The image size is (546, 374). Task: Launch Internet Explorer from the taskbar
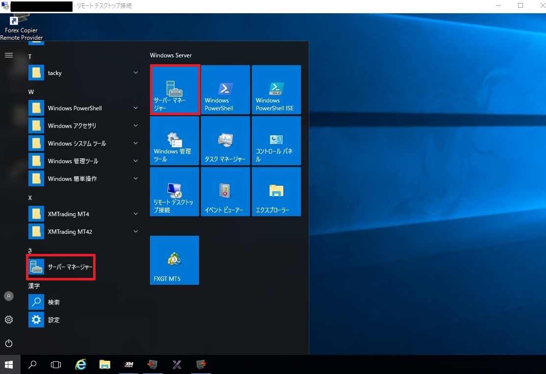81,365
